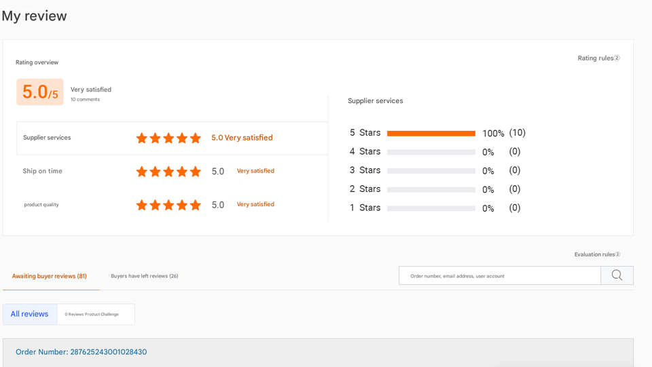Click the 10 comments text
This screenshot has width=652, height=367.
pos(86,100)
